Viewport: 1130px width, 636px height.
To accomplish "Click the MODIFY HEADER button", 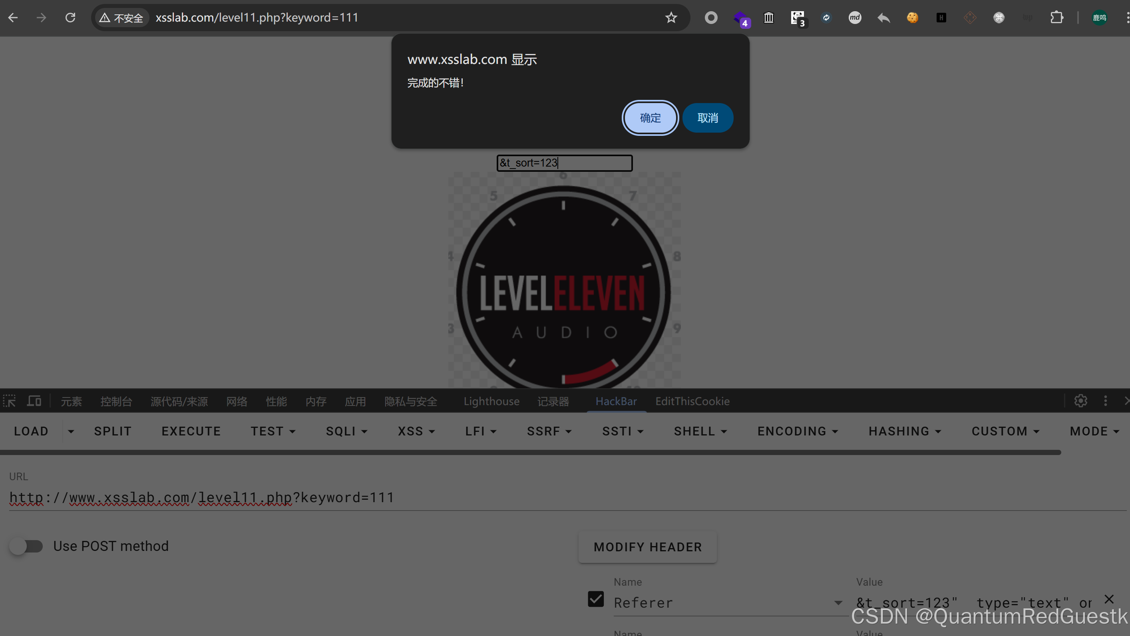I will click(x=647, y=547).
